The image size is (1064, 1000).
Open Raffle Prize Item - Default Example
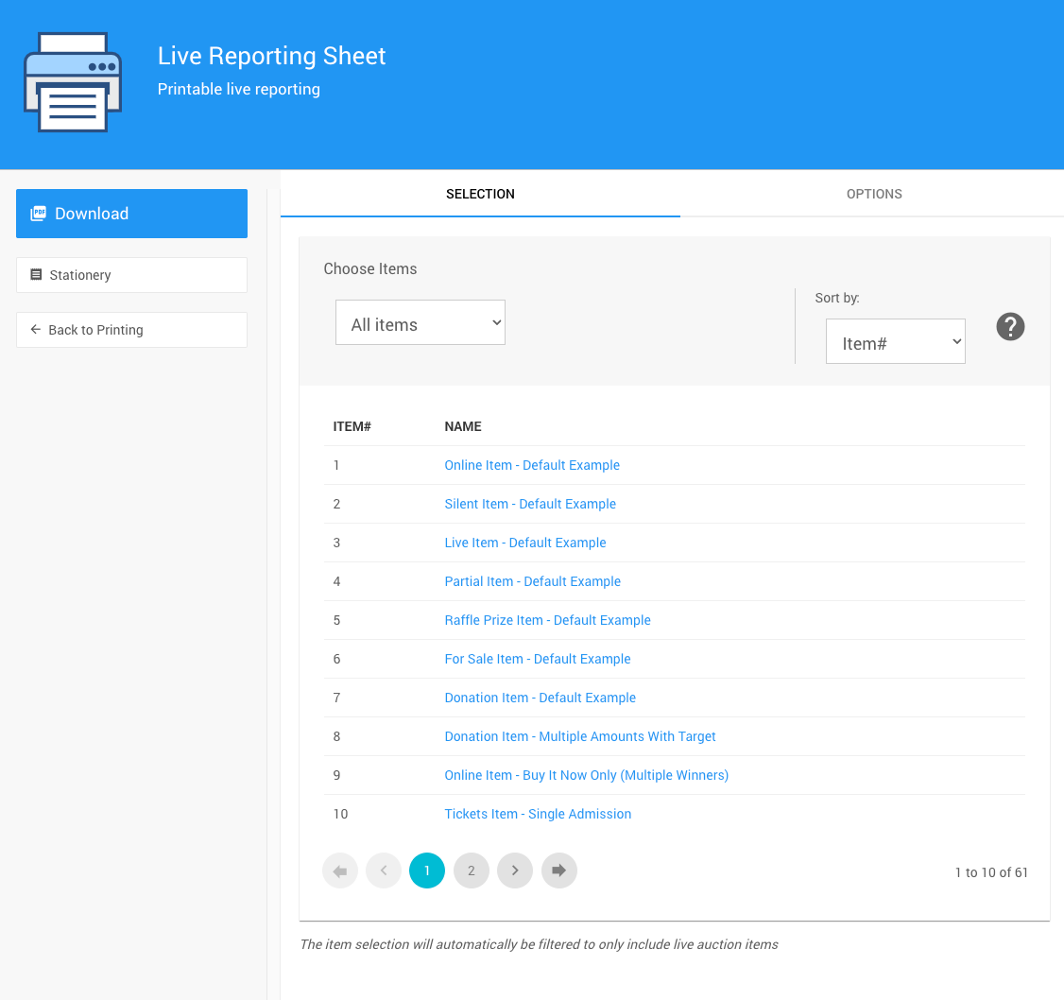(x=547, y=620)
